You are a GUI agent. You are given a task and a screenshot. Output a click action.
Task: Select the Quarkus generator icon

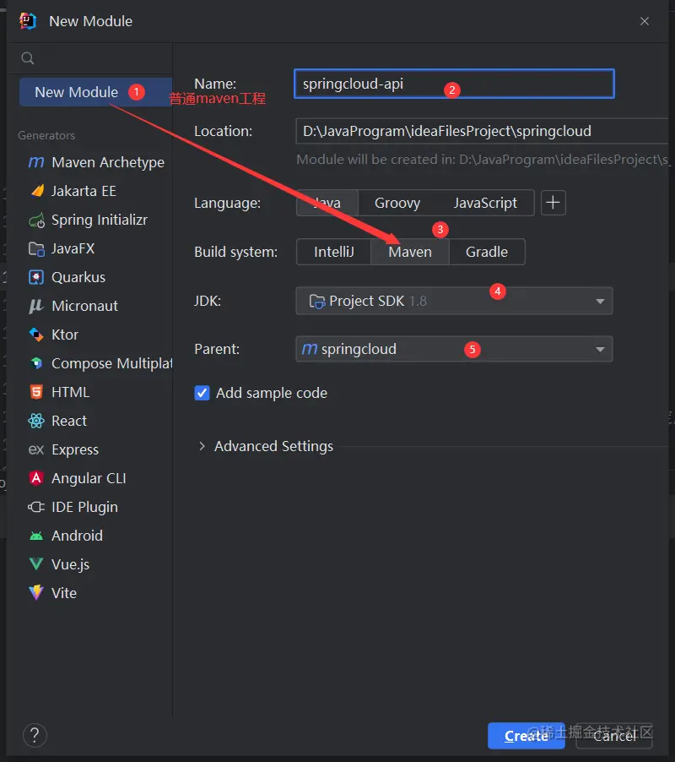coord(36,277)
